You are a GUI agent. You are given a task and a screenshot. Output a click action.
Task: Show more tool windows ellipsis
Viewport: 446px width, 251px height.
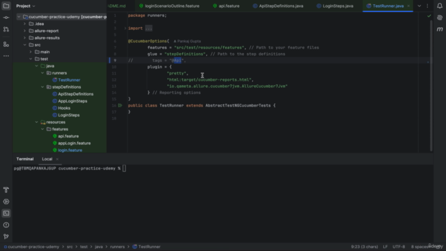[x=6, y=56]
